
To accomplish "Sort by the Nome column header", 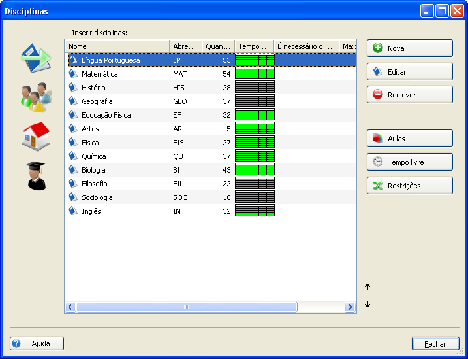I will click(117, 46).
